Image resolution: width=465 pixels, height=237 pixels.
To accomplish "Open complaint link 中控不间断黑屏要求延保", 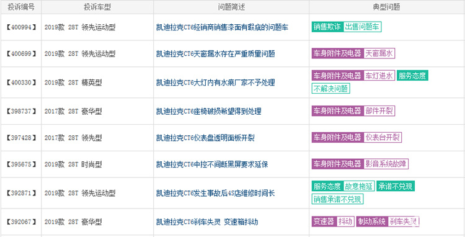I will 212,164.
